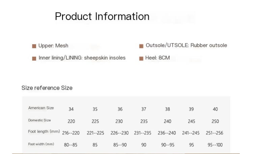Click the brown square beside Outsole/UTSOLE

point(141,46)
